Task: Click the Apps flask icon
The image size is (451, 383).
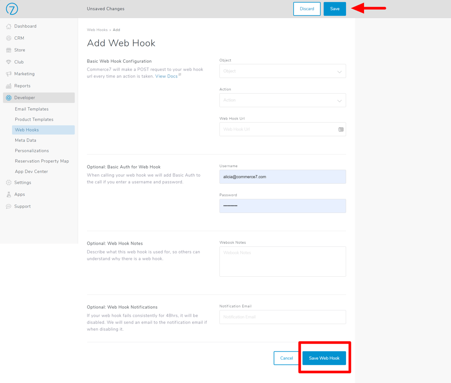Action: [x=9, y=194]
